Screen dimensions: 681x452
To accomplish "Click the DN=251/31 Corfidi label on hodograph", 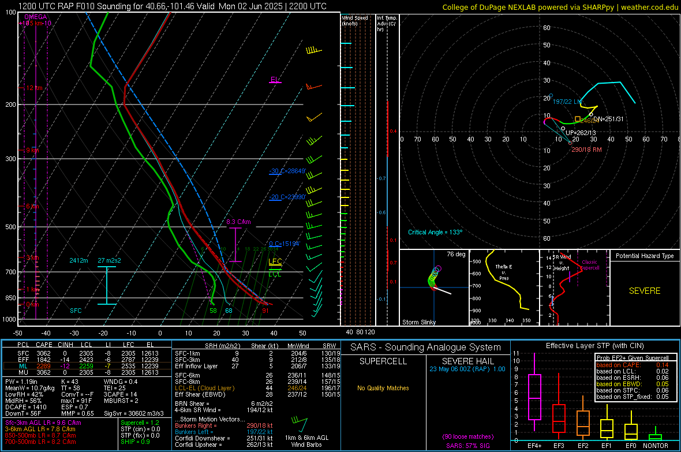I will (608, 119).
